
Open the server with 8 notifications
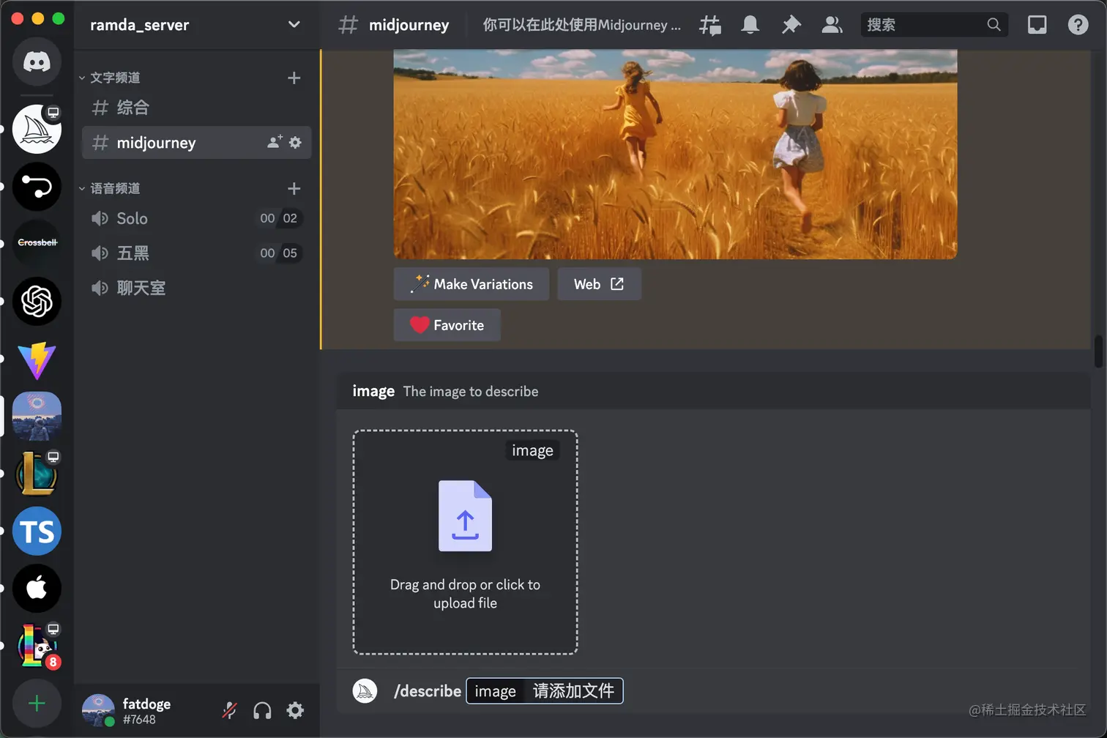tap(37, 646)
